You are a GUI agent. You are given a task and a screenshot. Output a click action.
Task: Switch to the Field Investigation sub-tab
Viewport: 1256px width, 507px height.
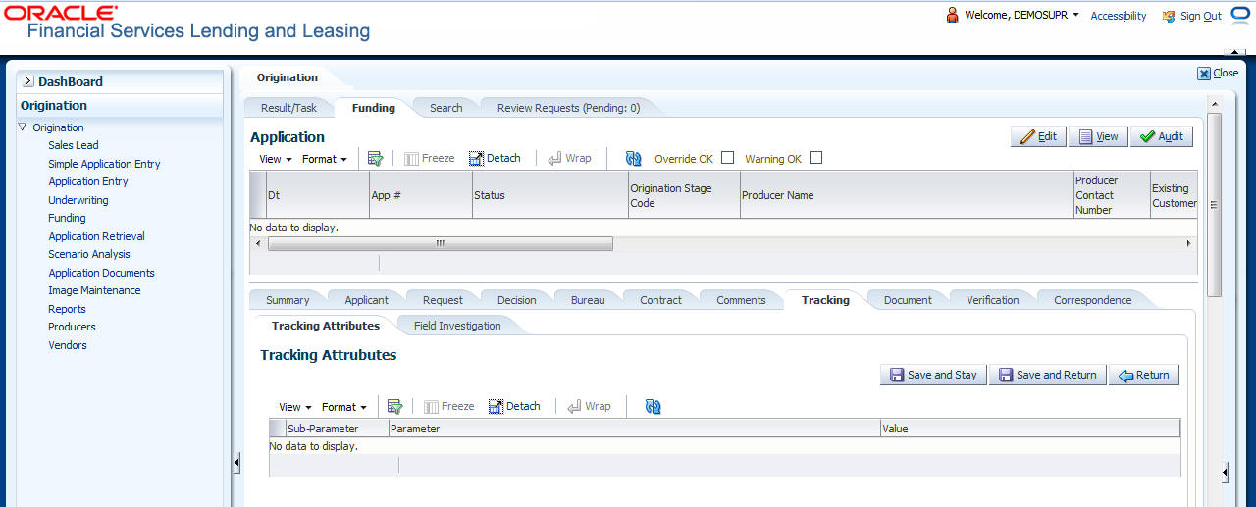(x=457, y=326)
